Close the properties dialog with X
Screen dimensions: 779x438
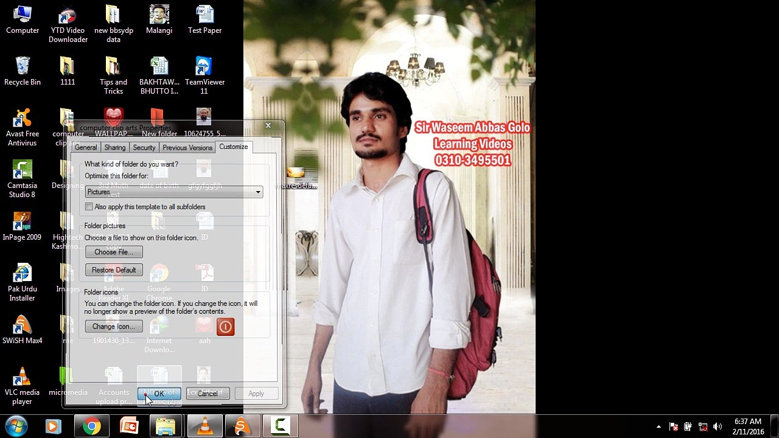point(268,125)
